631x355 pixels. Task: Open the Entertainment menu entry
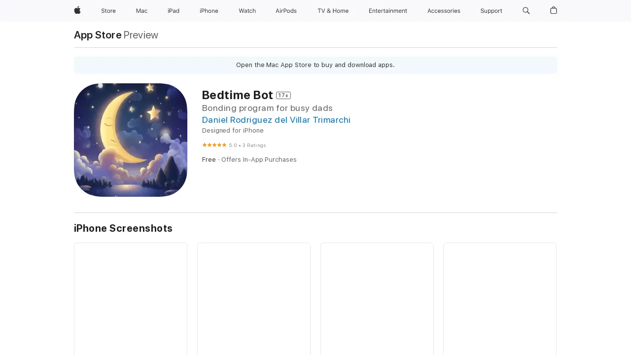click(x=388, y=11)
